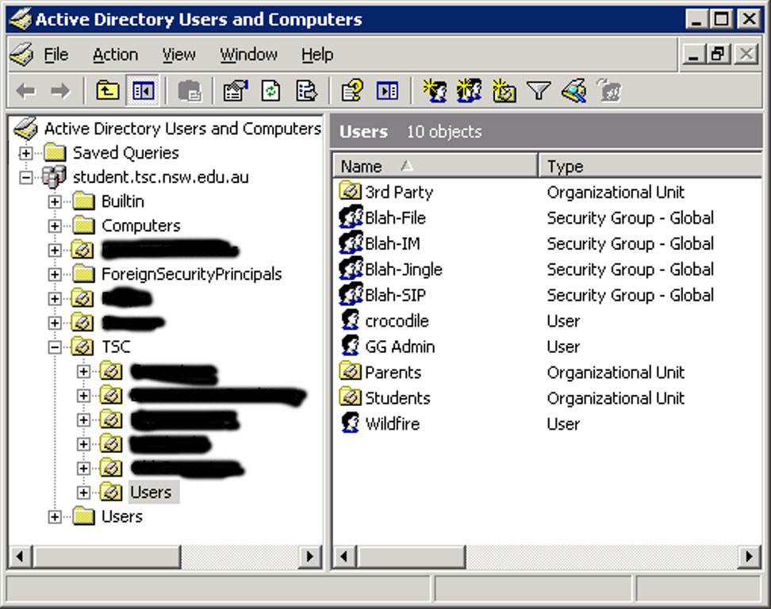The height and width of the screenshot is (609, 771).
Task: Open filter options with the funnel icon
Action: click(539, 91)
